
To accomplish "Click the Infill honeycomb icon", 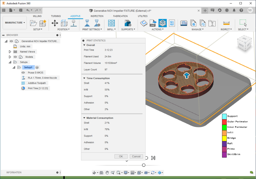I will (x=111, y=23).
